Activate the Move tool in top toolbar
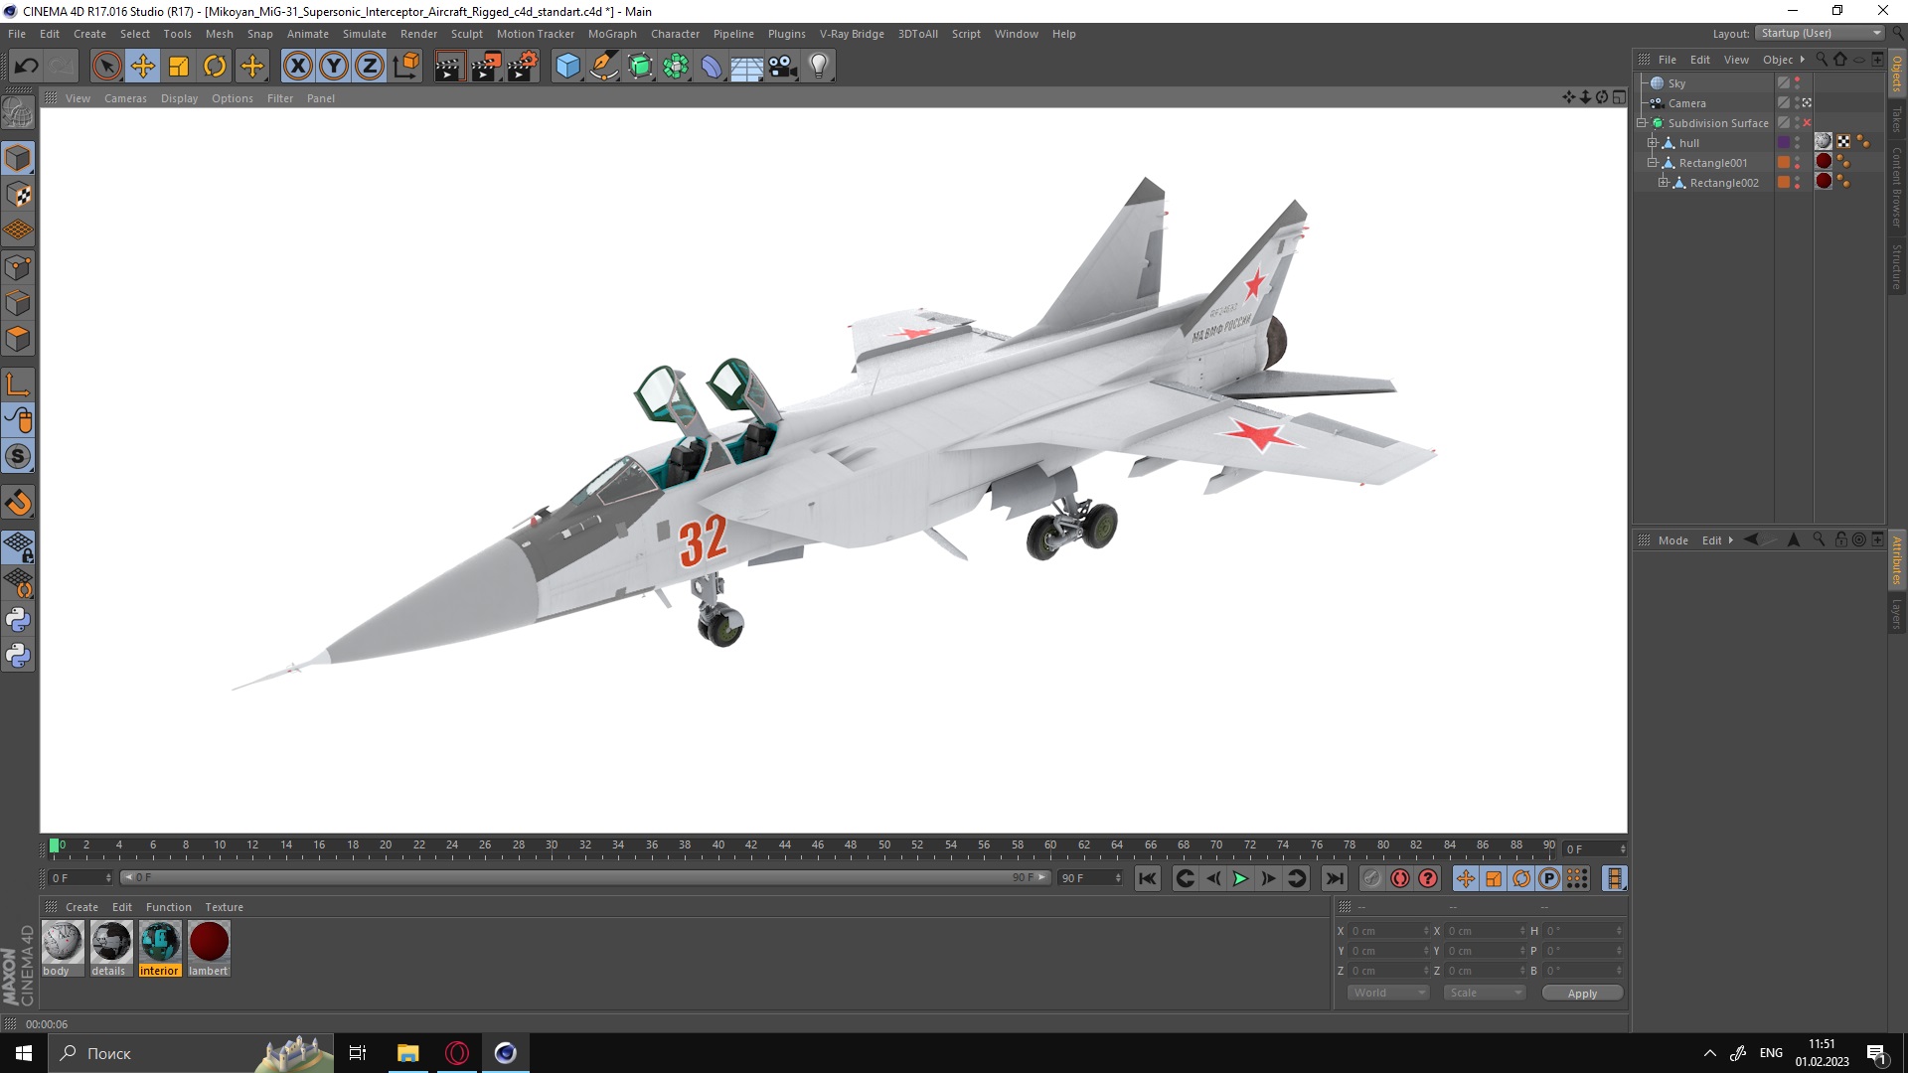The height and width of the screenshot is (1073, 1908). pyautogui.click(x=143, y=67)
